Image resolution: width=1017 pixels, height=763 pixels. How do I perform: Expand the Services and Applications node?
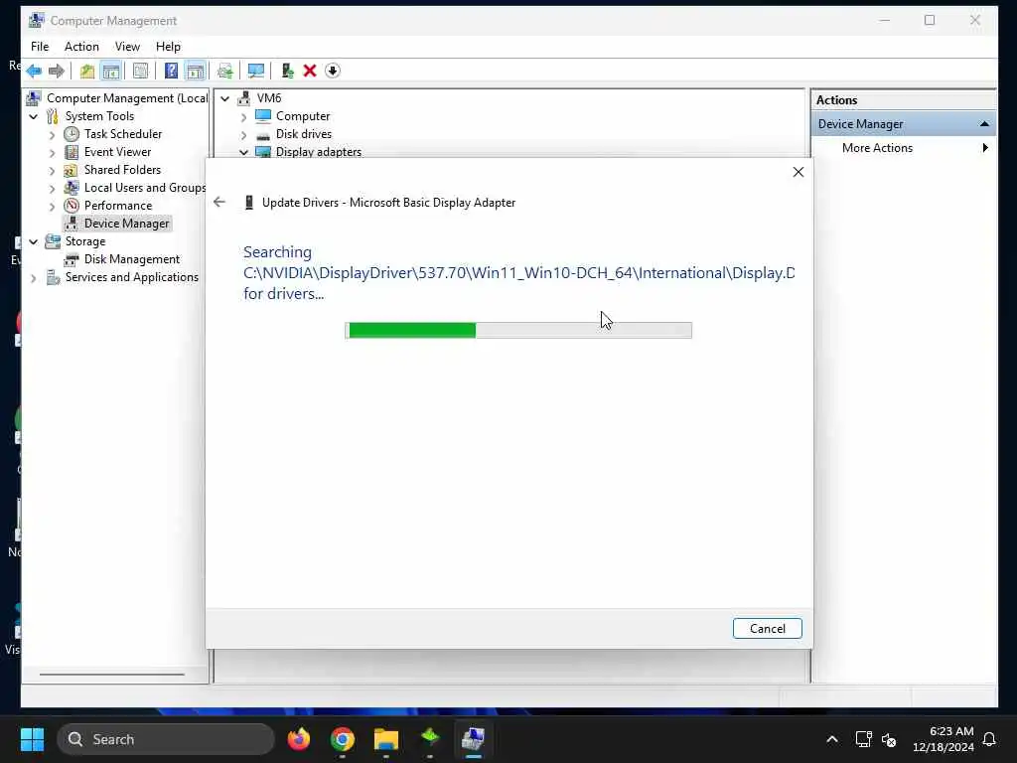coord(34,278)
